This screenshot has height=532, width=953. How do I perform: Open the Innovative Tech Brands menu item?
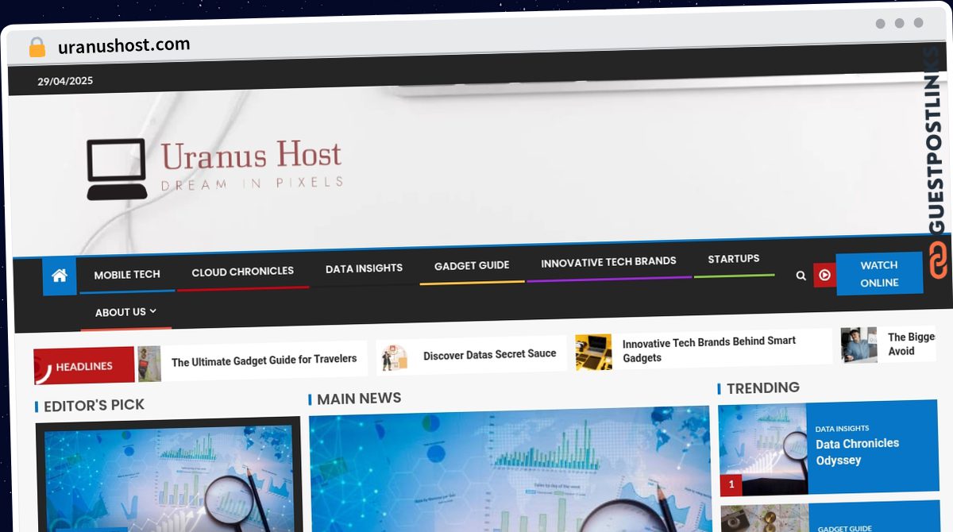[608, 261]
